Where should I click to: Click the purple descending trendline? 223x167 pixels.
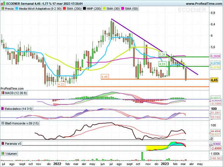click(x=154, y=46)
